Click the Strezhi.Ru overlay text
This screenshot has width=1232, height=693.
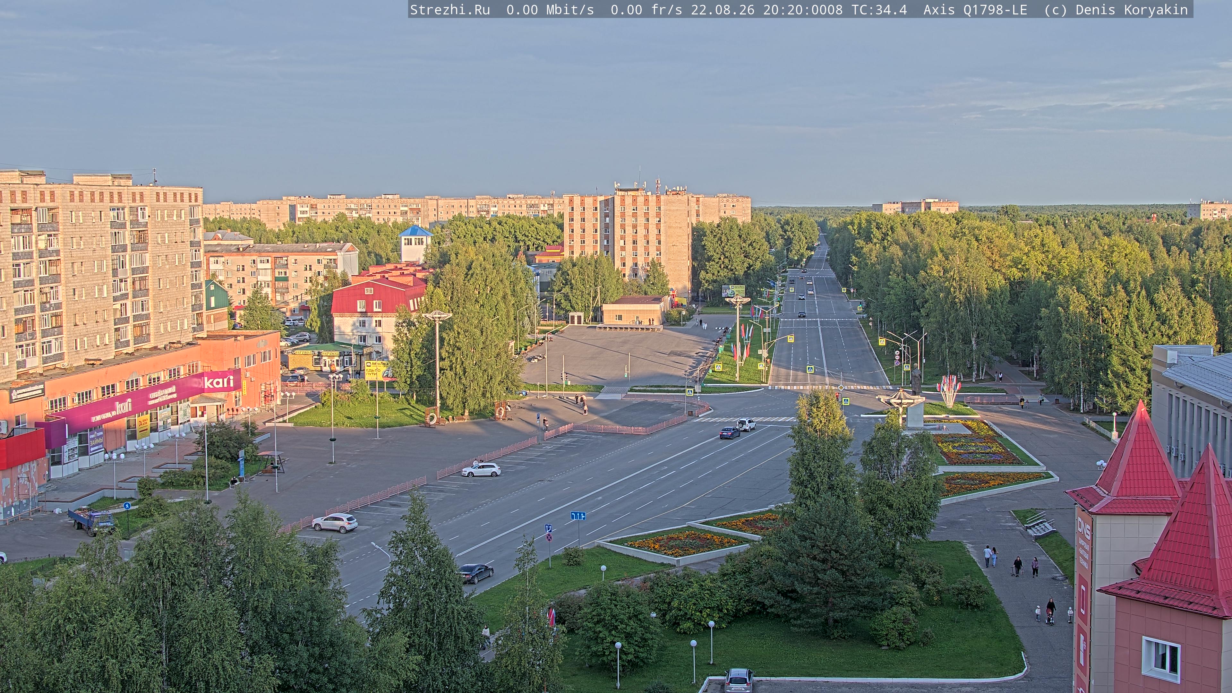(450, 10)
